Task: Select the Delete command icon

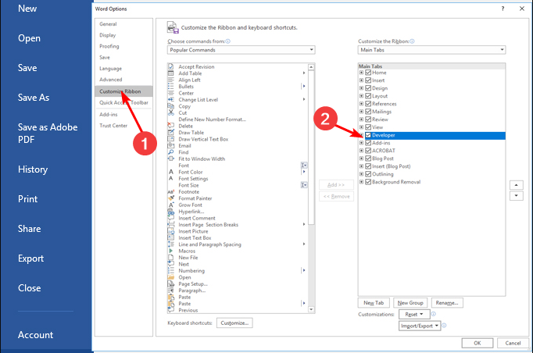Action: pos(171,126)
